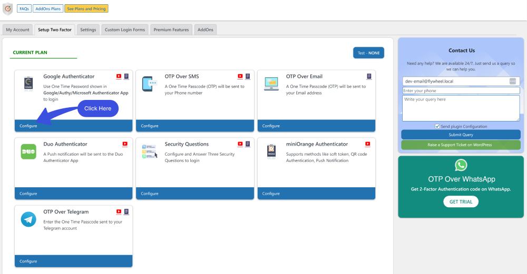The image size is (527, 274).
Task: Go to Premium Features tab
Action: [x=171, y=29]
